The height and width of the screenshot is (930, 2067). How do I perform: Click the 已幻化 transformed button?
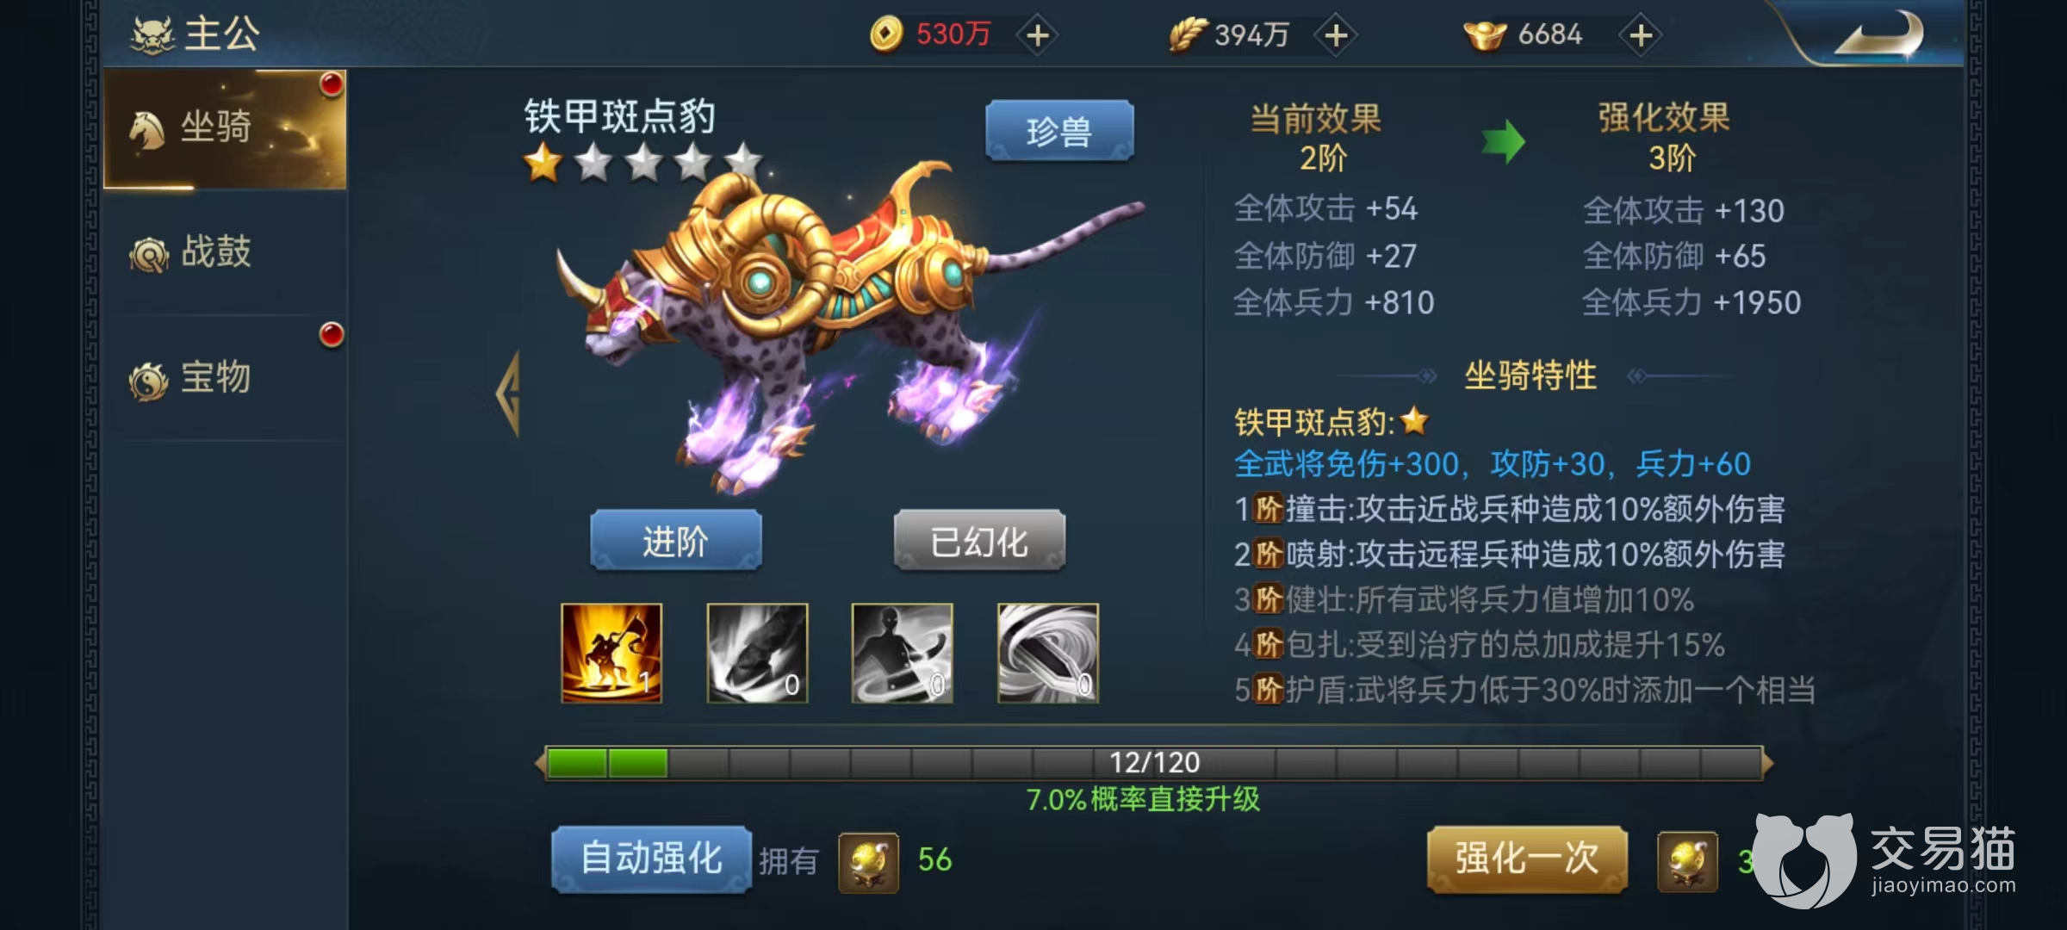[979, 541]
